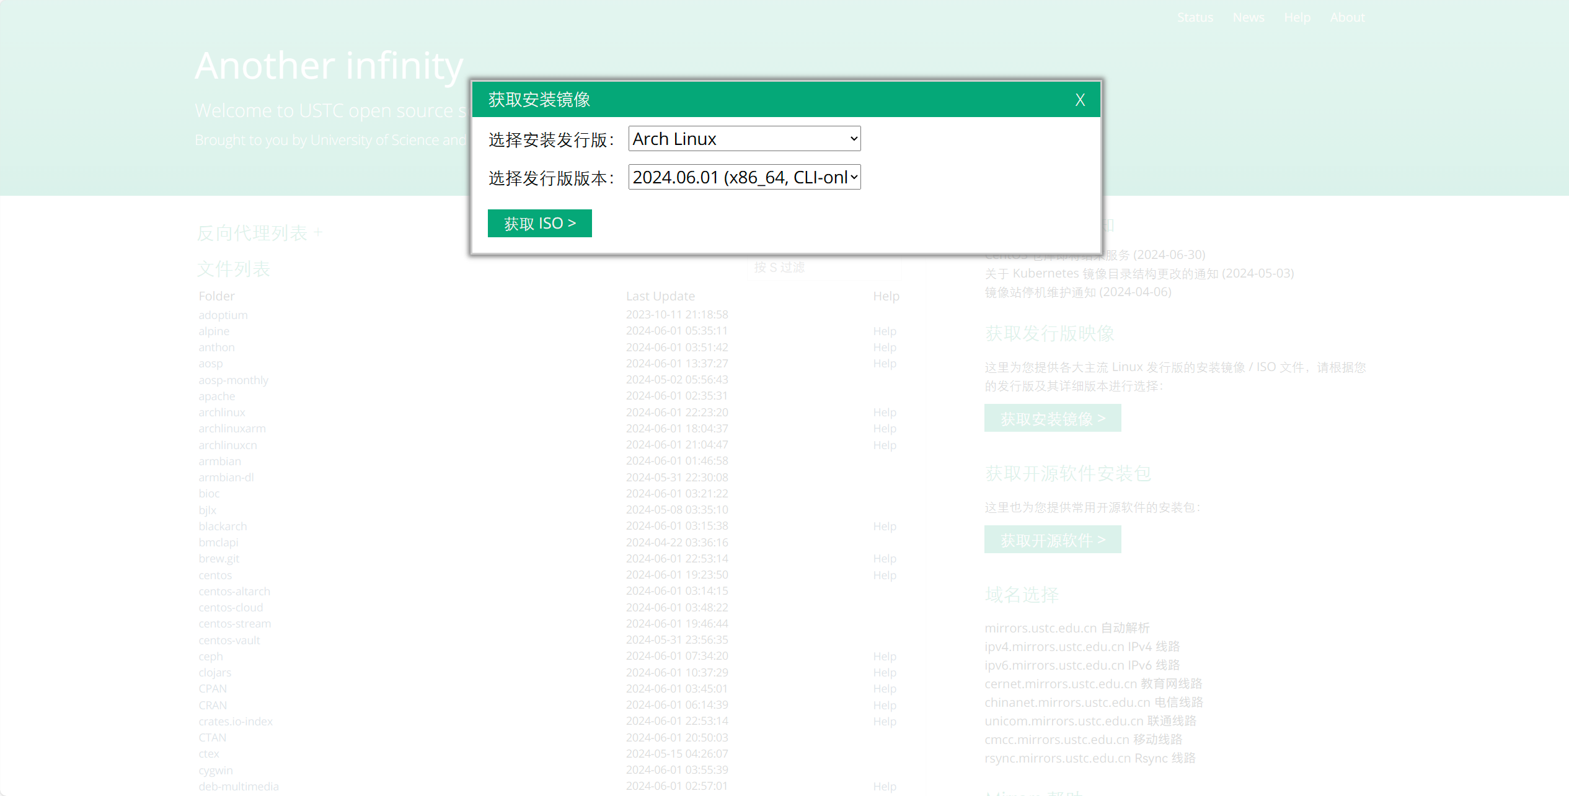Open the CTAN folder
1569x796 pixels.
tap(212, 737)
